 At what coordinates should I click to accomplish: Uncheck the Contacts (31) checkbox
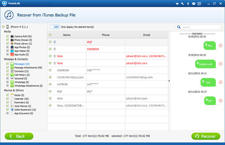click(x=7, y=71)
